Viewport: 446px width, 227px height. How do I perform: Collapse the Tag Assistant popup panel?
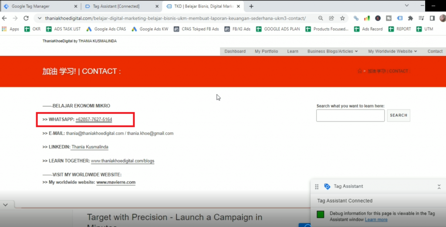pyautogui.click(x=439, y=186)
